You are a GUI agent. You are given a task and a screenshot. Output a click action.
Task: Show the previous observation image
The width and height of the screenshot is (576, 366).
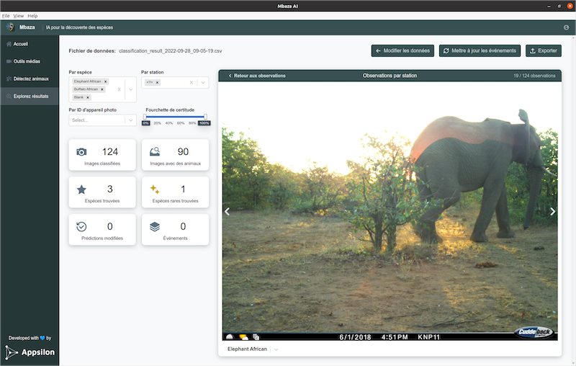pyautogui.click(x=227, y=211)
